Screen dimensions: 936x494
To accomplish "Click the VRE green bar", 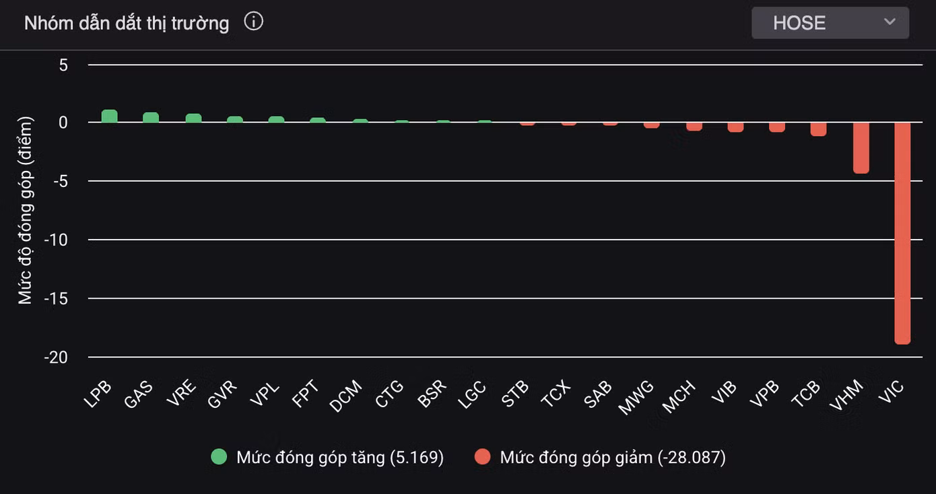I will pyautogui.click(x=193, y=118).
